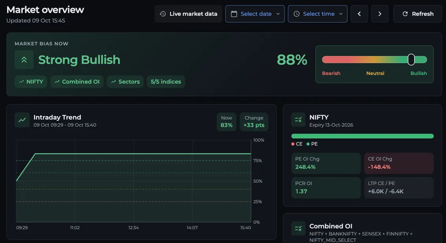Viewport: 446px width, 243px height.
Task: Click the Now 83% badge
Action: click(x=227, y=121)
